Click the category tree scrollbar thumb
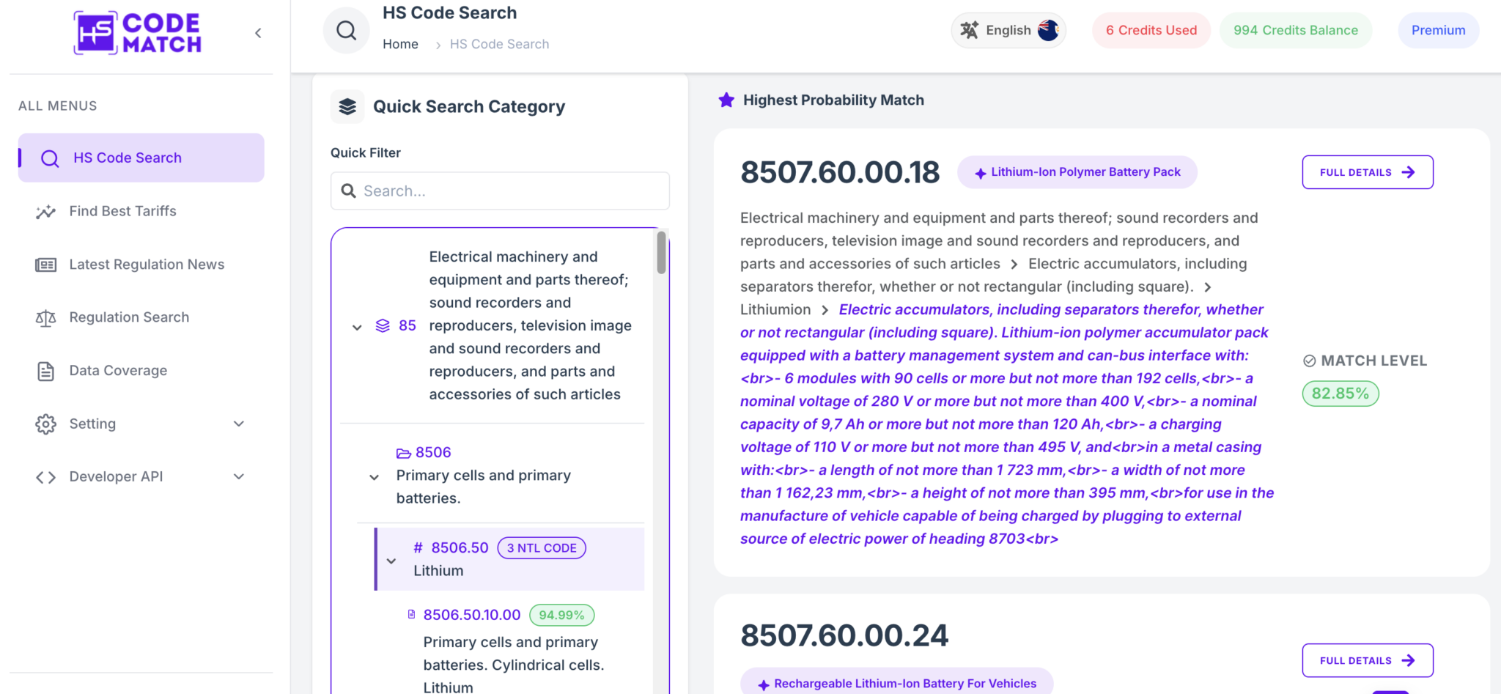 tap(661, 252)
